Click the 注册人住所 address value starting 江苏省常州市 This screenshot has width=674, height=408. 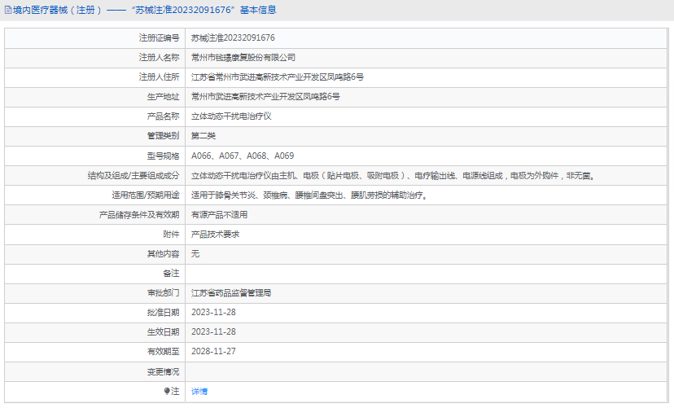278,77
